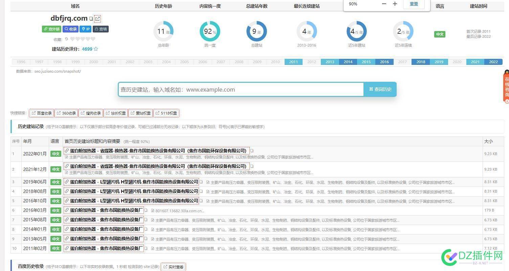The width and height of the screenshot is (509, 271).
Task: Select year 2013 on the timeline
Action: pyautogui.click(x=330, y=62)
